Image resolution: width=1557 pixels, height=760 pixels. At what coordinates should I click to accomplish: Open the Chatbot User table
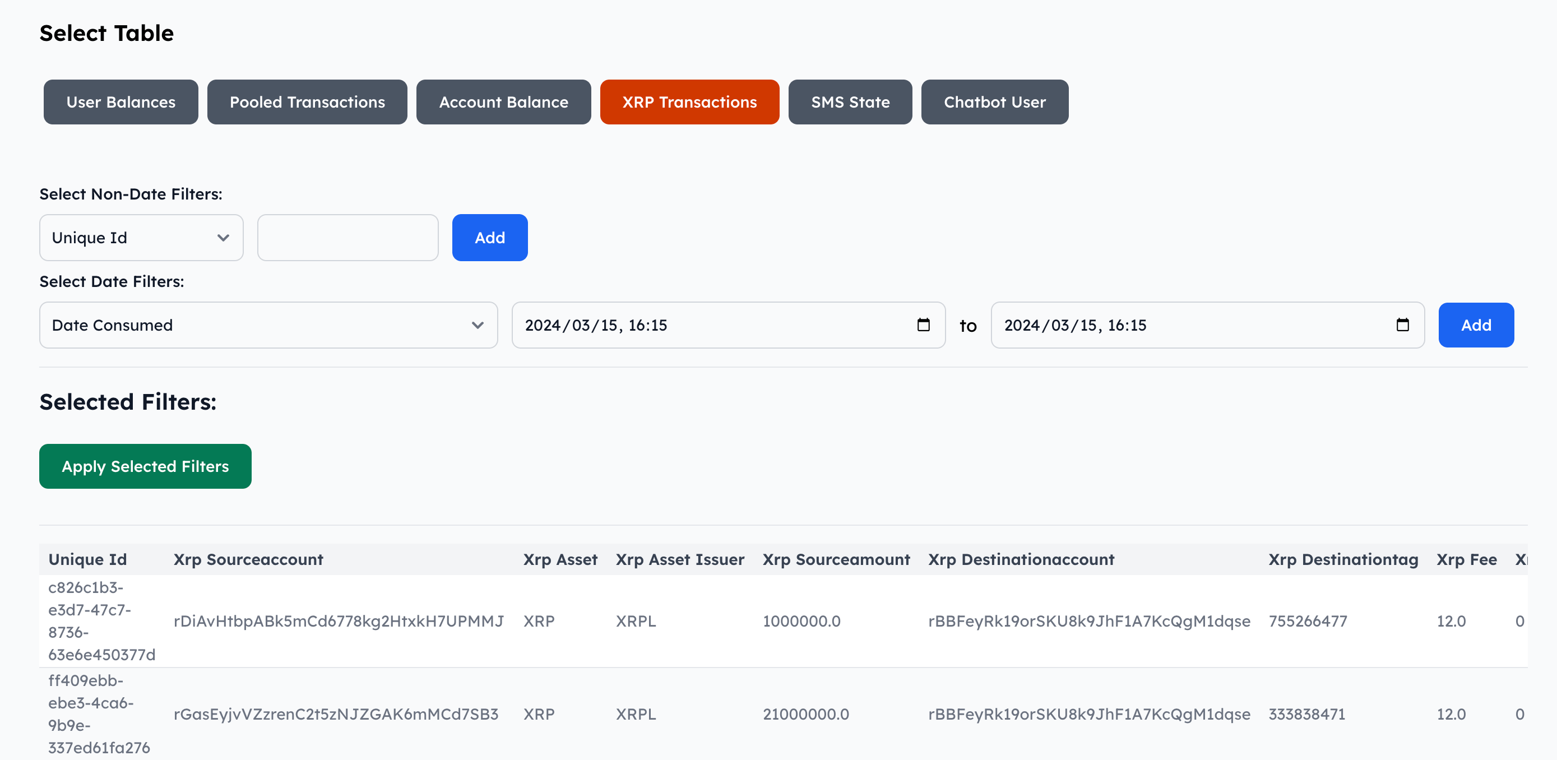tap(994, 101)
